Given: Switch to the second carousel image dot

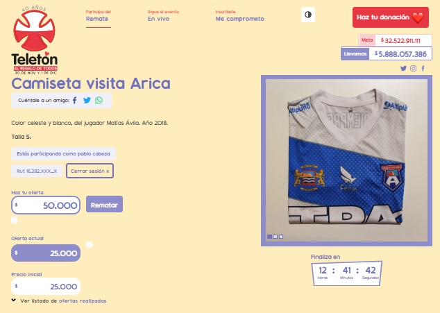Looking at the screenshot, I should click(x=276, y=237).
